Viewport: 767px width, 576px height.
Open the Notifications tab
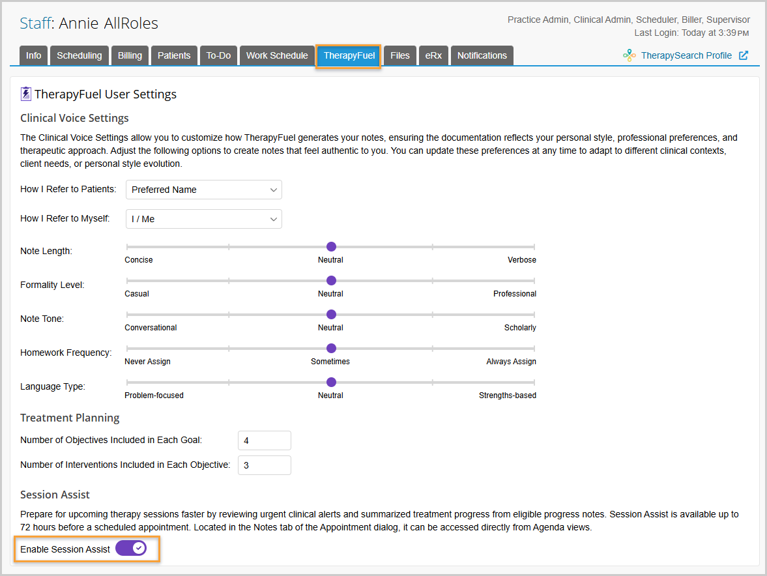click(x=482, y=56)
